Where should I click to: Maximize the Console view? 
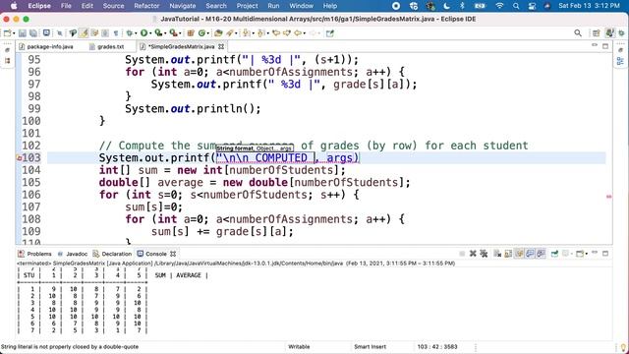pos(605,254)
